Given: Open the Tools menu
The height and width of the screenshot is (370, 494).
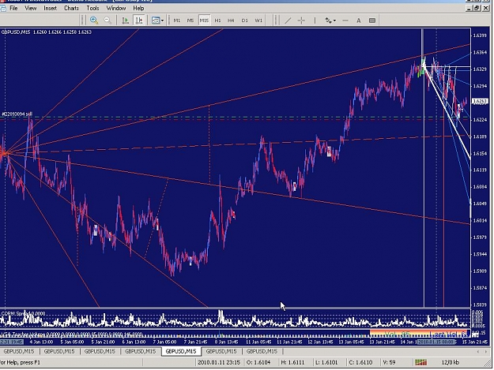Looking at the screenshot, I should (x=92, y=8).
